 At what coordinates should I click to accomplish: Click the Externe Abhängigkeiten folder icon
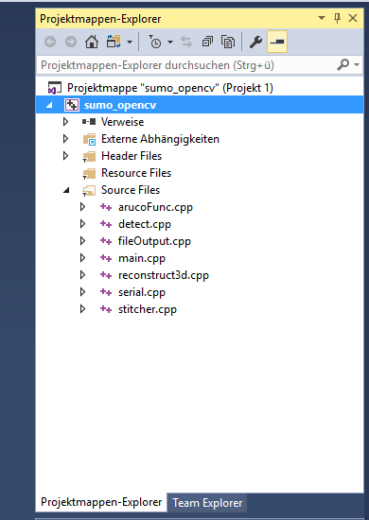(x=89, y=139)
